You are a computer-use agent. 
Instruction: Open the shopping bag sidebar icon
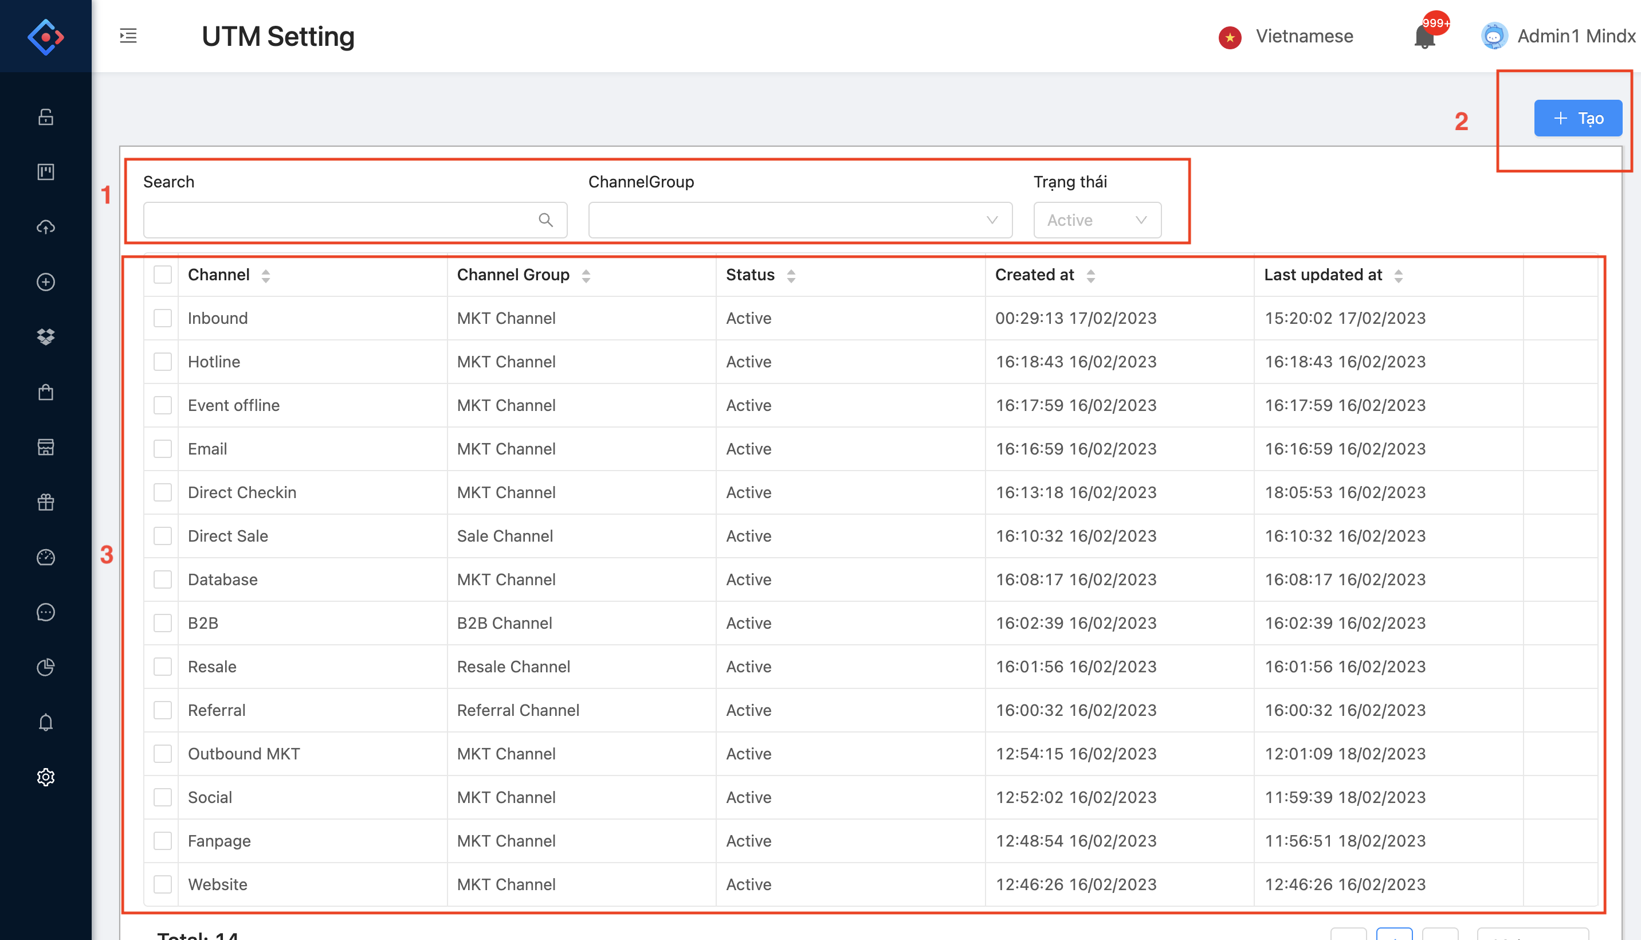(x=45, y=393)
